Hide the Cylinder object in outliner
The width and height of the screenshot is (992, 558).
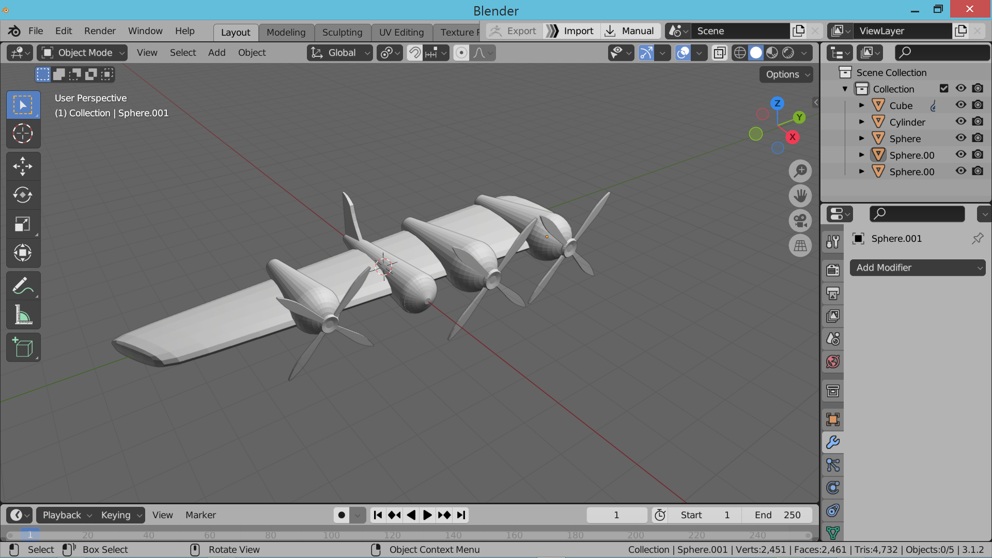[960, 121]
